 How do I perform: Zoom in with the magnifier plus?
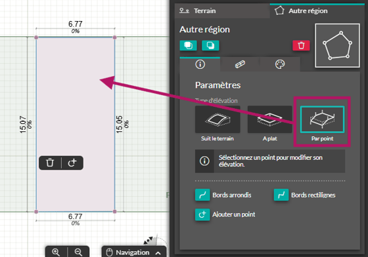56,252
